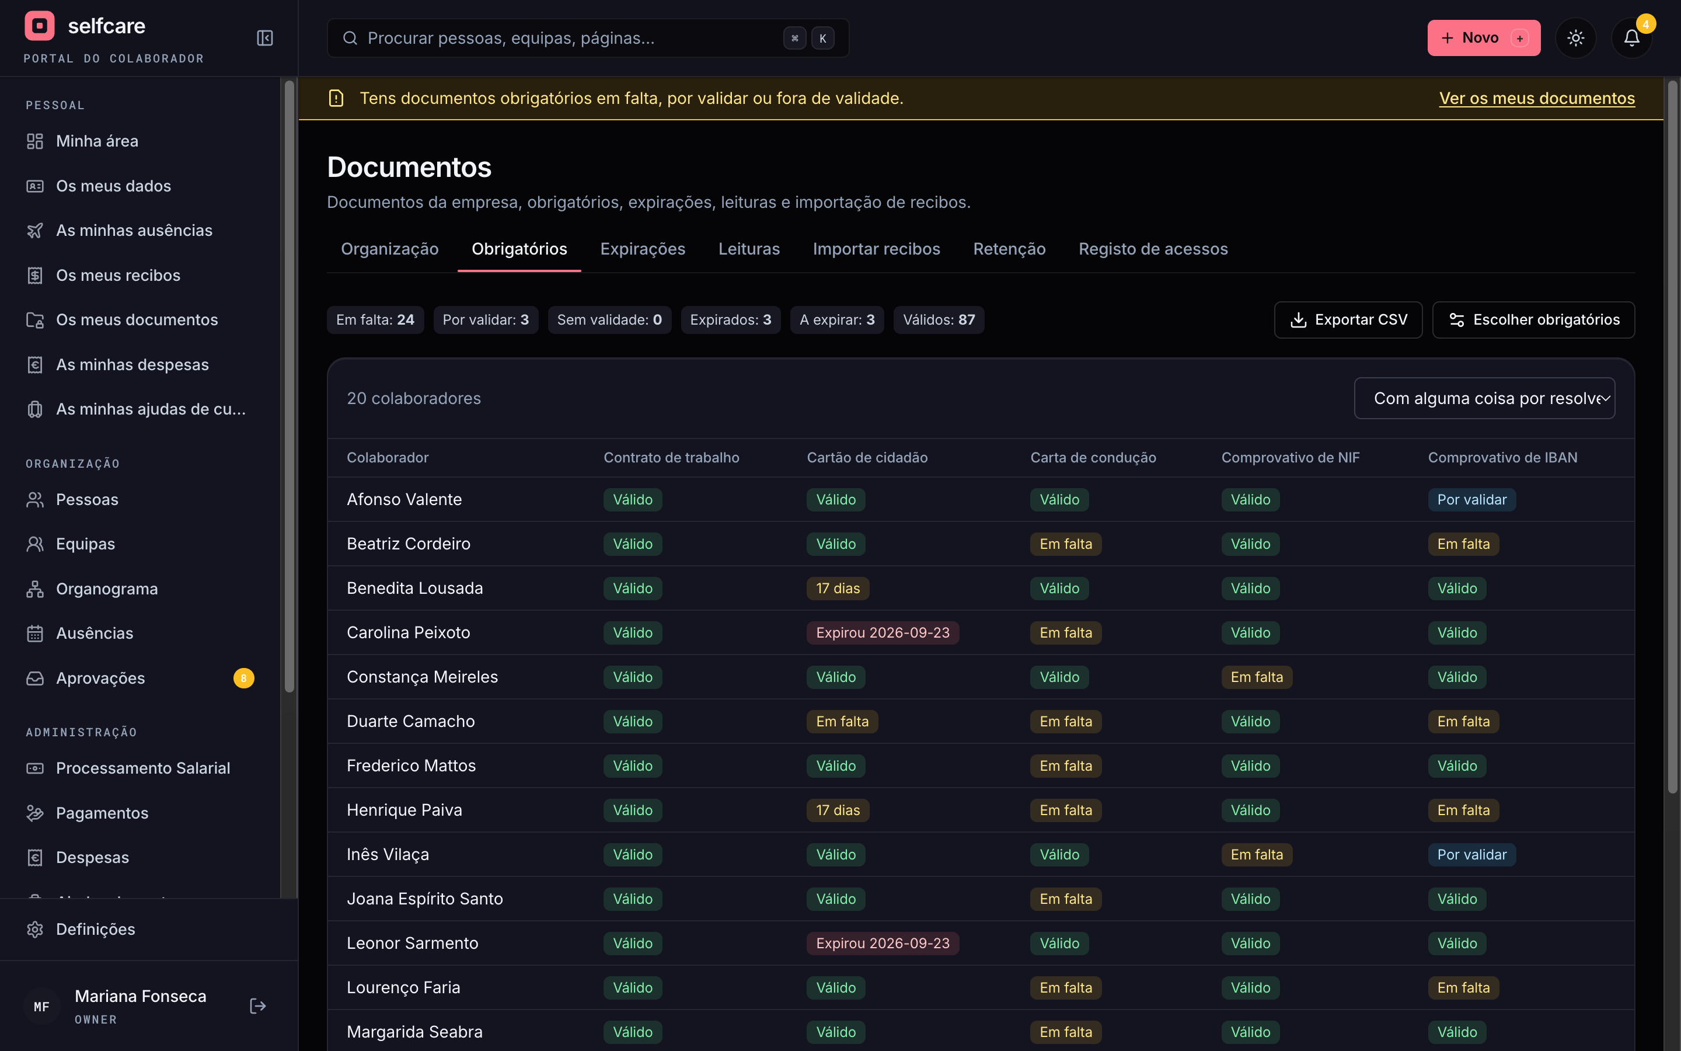This screenshot has width=1681, height=1051.
Task: Switch to Registo de acessos tab
Action: point(1153,249)
